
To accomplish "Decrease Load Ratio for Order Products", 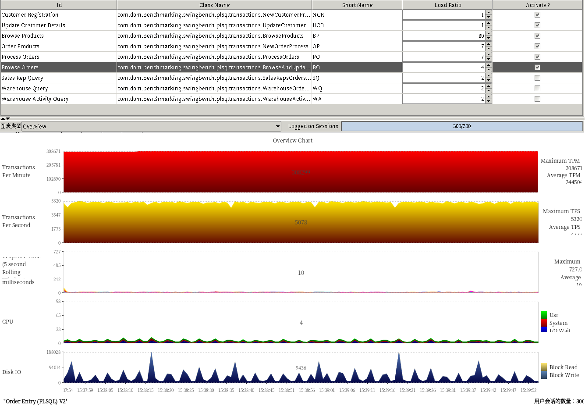I will pos(489,49).
